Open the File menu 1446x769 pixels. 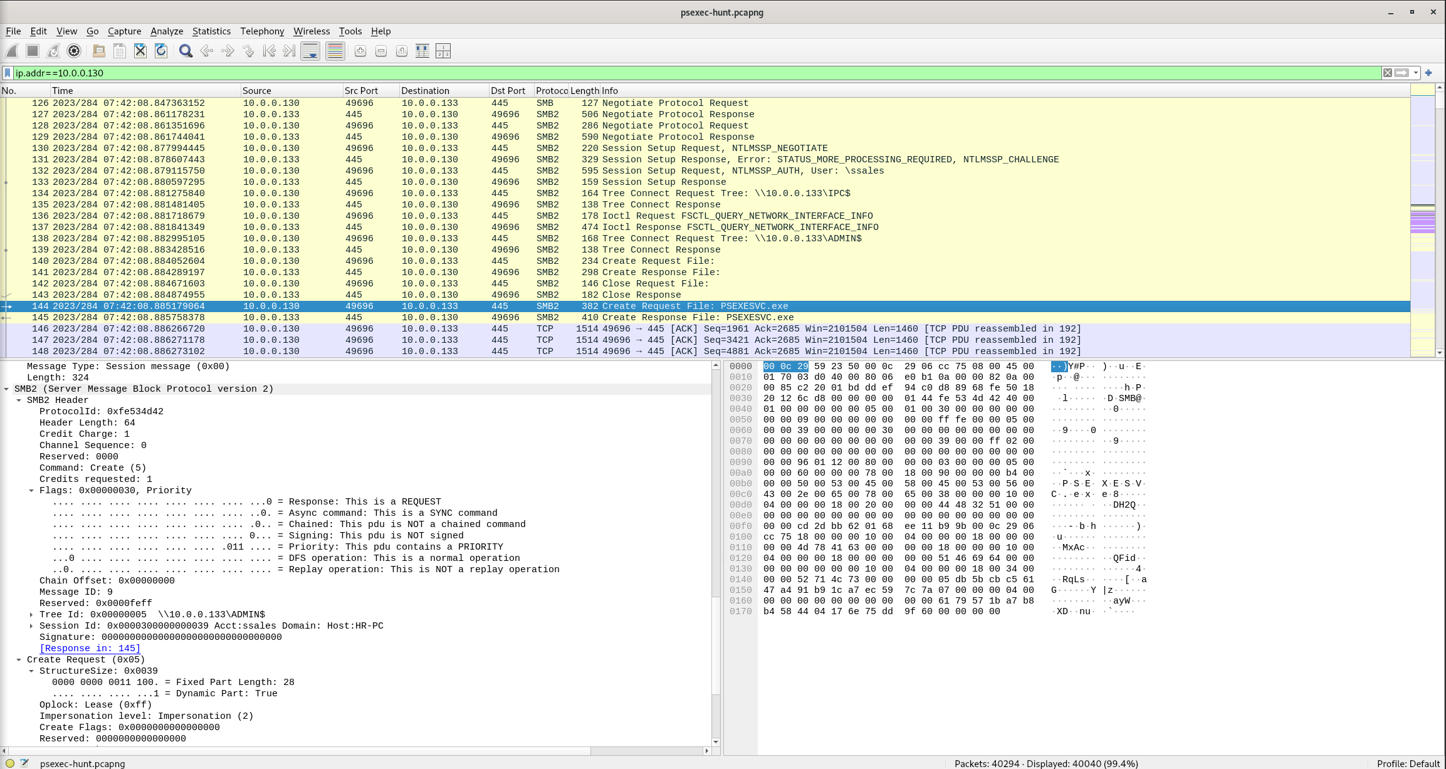pos(13,31)
